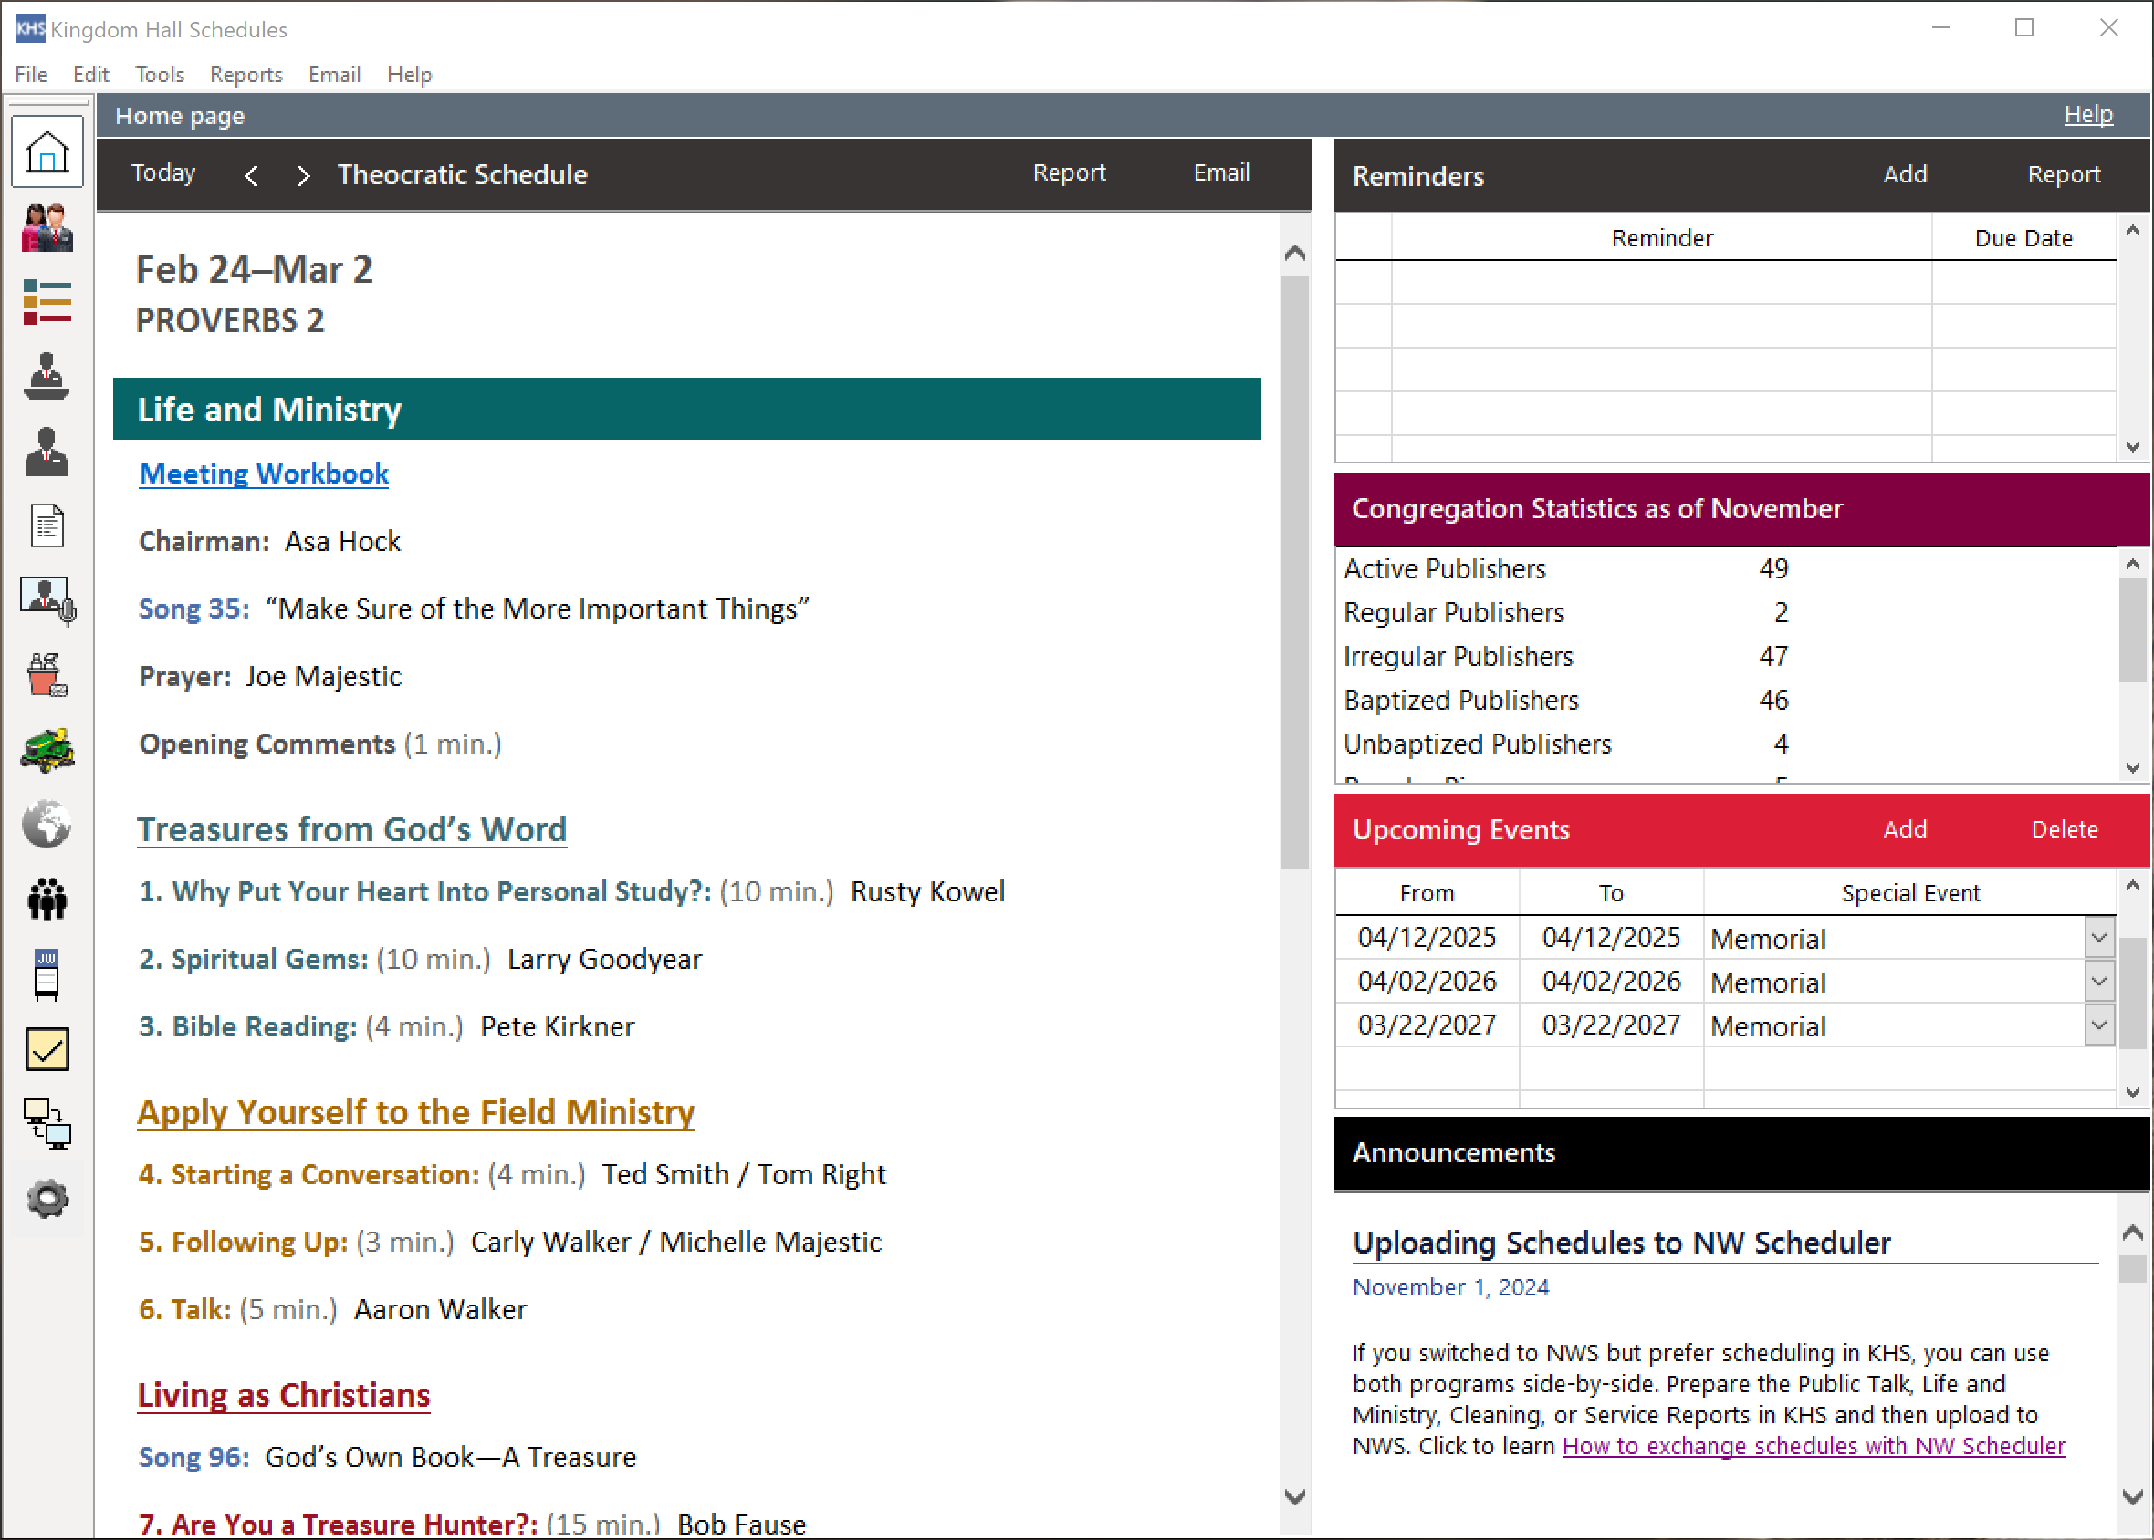Expand dropdown for 04/02/2026 Memorial event
This screenshot has width=2154, height=1540.
tap(2099, 982)
